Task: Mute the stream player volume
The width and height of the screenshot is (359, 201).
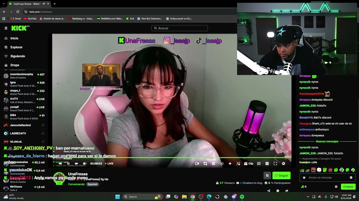Action: [x=85, y=164]
